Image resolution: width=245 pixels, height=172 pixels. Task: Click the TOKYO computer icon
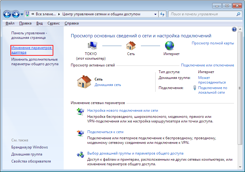[92, 46]
